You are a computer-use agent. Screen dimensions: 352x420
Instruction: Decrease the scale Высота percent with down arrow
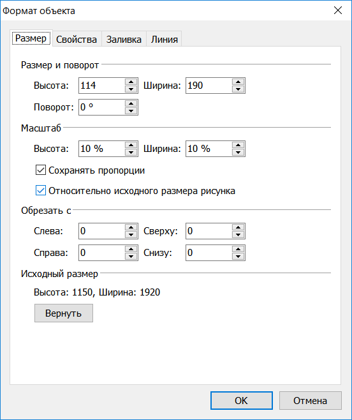(x=131, y=153)
